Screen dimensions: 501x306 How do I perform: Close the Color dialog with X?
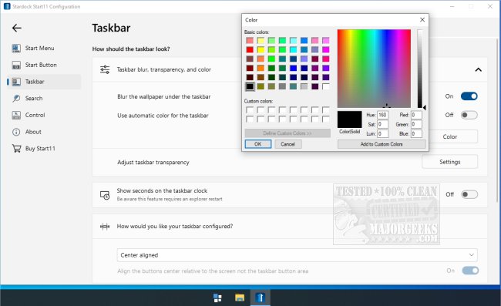[422, 20]
